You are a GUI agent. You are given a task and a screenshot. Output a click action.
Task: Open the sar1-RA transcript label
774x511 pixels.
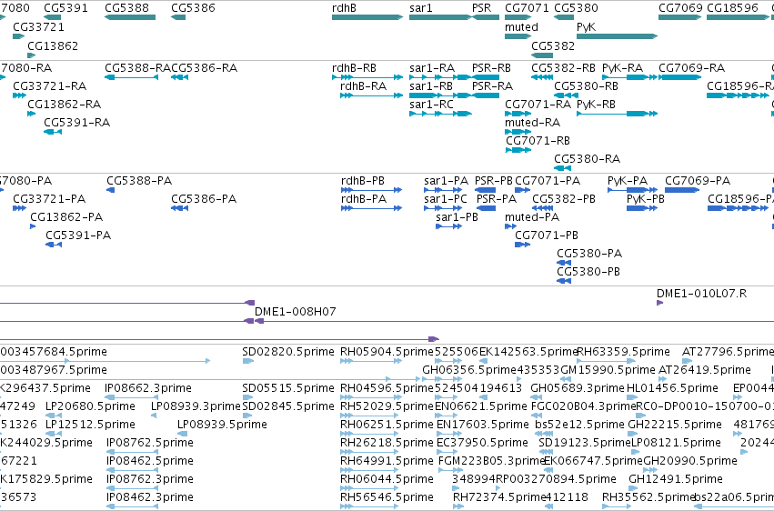432,67
